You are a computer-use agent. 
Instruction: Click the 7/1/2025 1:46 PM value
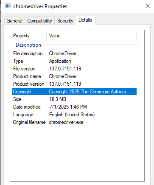click(68, 107)
